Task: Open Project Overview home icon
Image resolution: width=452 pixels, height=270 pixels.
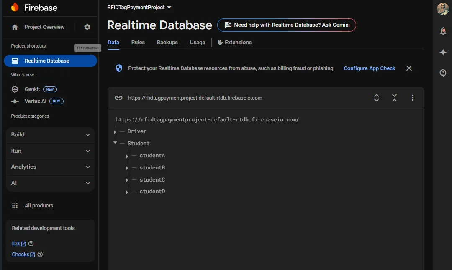Action: (15, 27)
